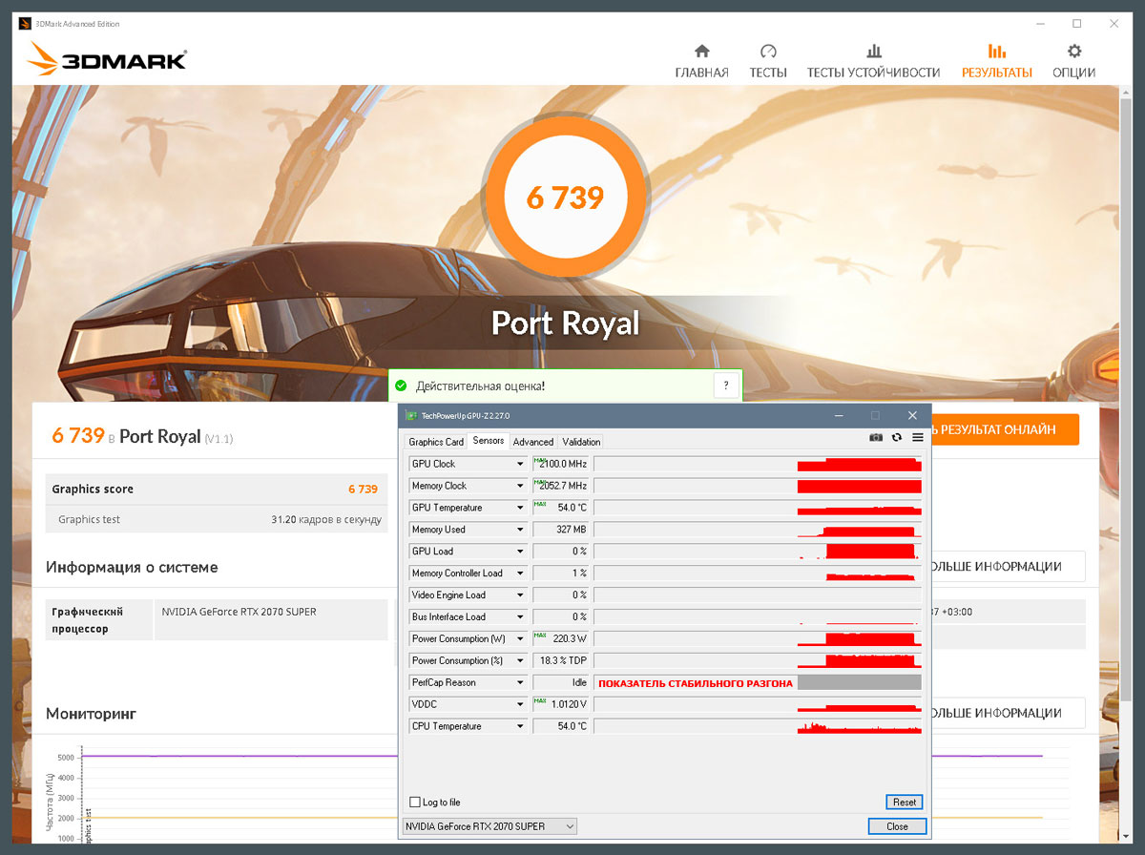Image resolution: width=1145 pixels, height=855 pixels.
Task: Click the 3DMark title bar app icon
Action: pyautogui.click(x=25, y=23)
